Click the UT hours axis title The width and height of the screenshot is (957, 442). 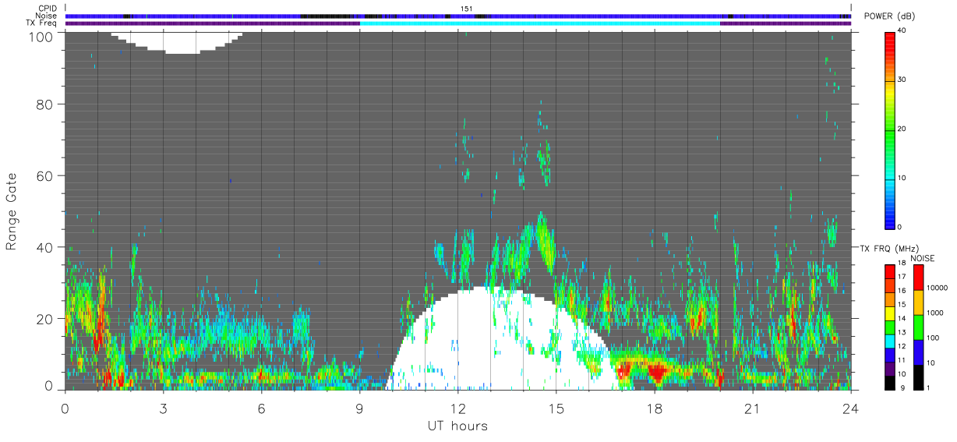coord(457,426)
